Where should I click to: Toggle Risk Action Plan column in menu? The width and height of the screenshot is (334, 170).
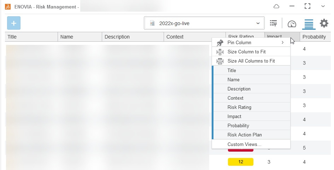[x=251, y=134]
